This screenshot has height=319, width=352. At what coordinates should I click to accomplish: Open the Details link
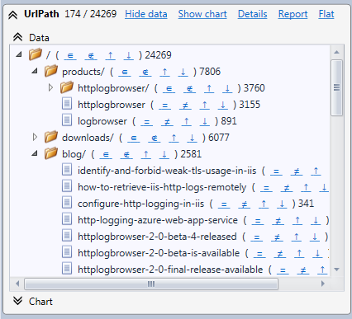pyautogui.click(x=253, y=14)
